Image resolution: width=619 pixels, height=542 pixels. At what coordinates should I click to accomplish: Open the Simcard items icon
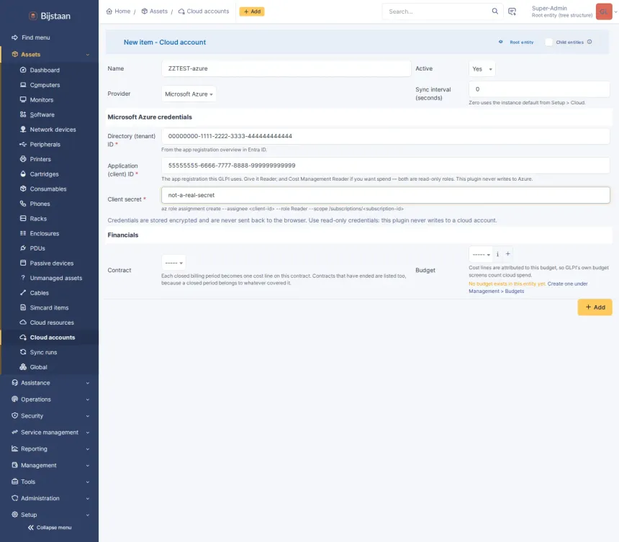[x=23, y=307]
